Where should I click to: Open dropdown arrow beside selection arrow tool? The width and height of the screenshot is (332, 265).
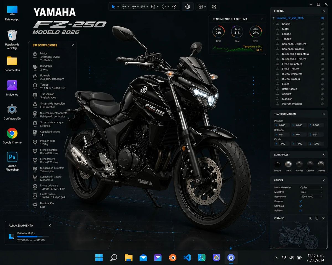coord(118,7)
